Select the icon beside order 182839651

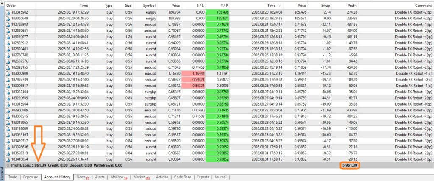pos(8,31)
